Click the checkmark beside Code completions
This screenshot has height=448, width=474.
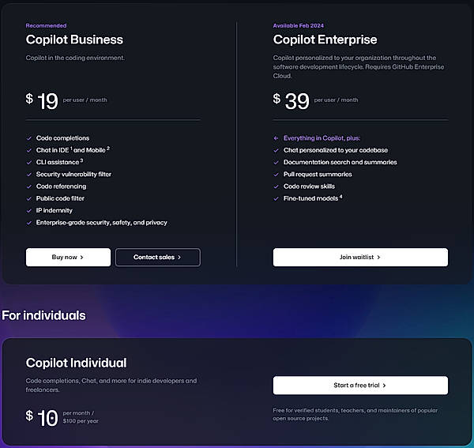coord(29,138)
